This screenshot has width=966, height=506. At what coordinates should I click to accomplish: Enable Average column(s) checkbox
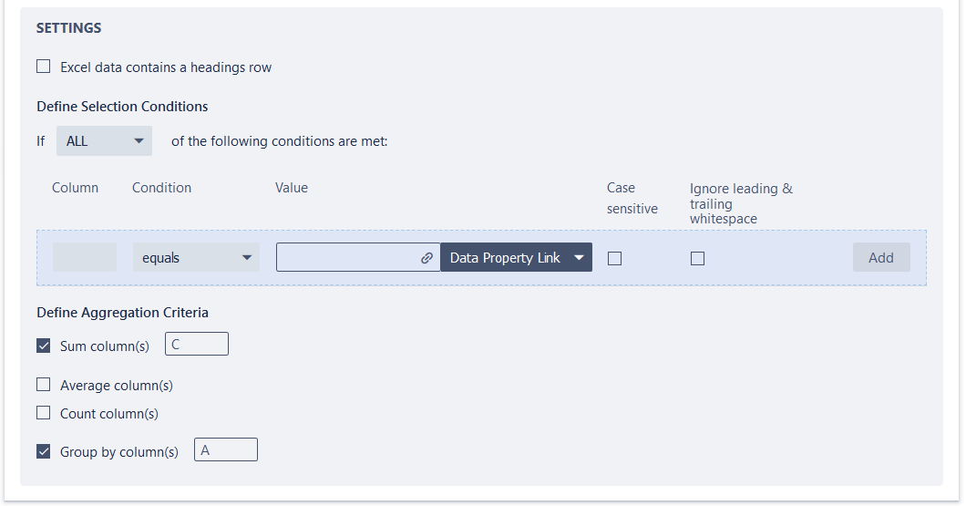[x=44, y=385]
